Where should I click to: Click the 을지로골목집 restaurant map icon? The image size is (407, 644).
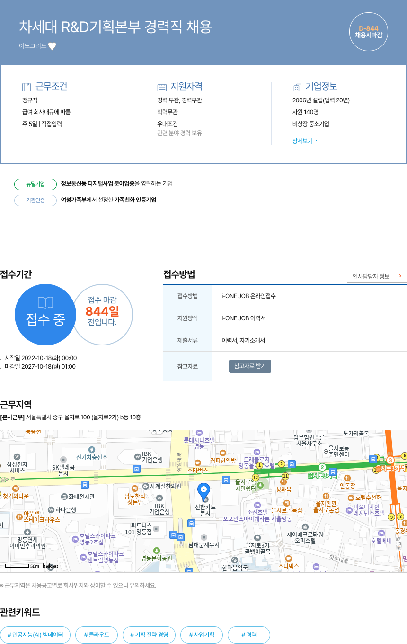(x=286, y=503)
